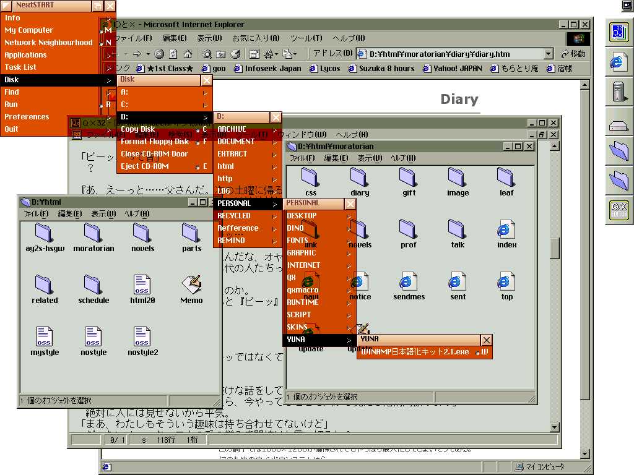634x475 pixels.
Task: Select the Memo file icon
Action: pos(191,289)
